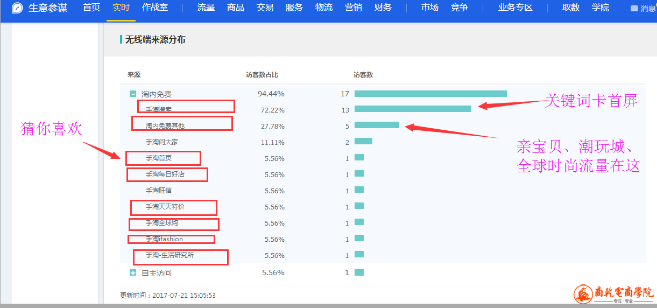Open the 财务 menu

pos(383,8)
